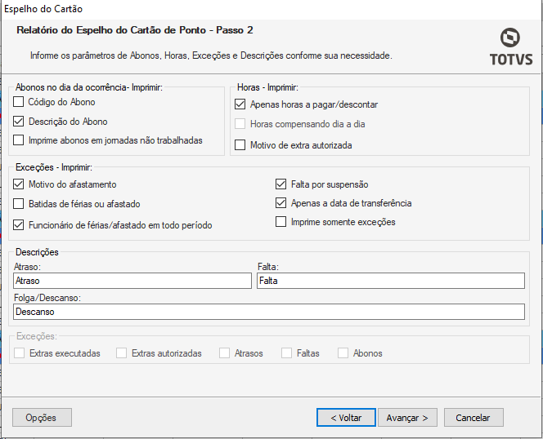Toggle Imprime abonos em jornadas não trabalhadas
Viewport: 543px width, 439px height.
[20, 140]
